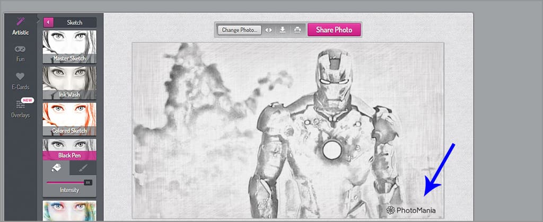Open the E-Cards category

tap(21, 81)
